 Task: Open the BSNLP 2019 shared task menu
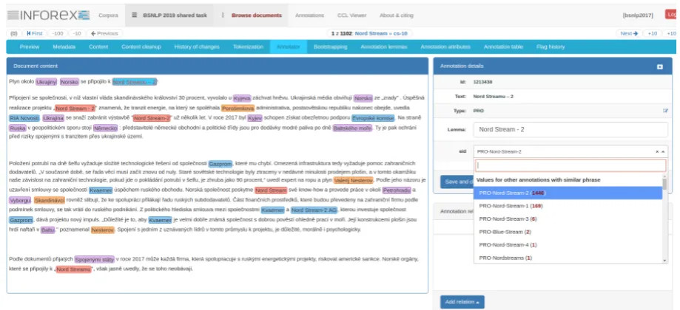coord(169,15)
